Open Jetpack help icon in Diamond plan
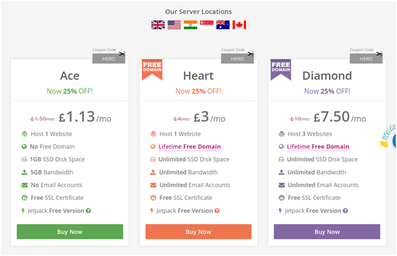Image resolution: width=397 pixels, height=256 pixels. 345,210
